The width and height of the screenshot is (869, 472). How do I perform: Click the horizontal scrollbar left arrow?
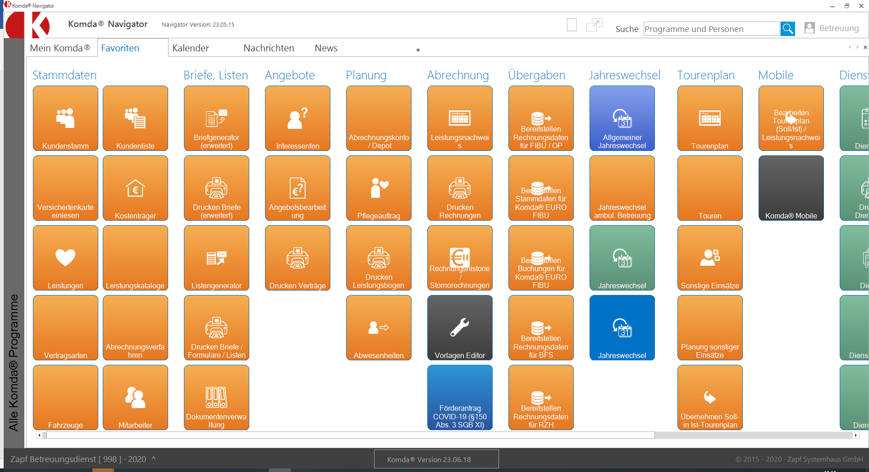tap(40, 435)
